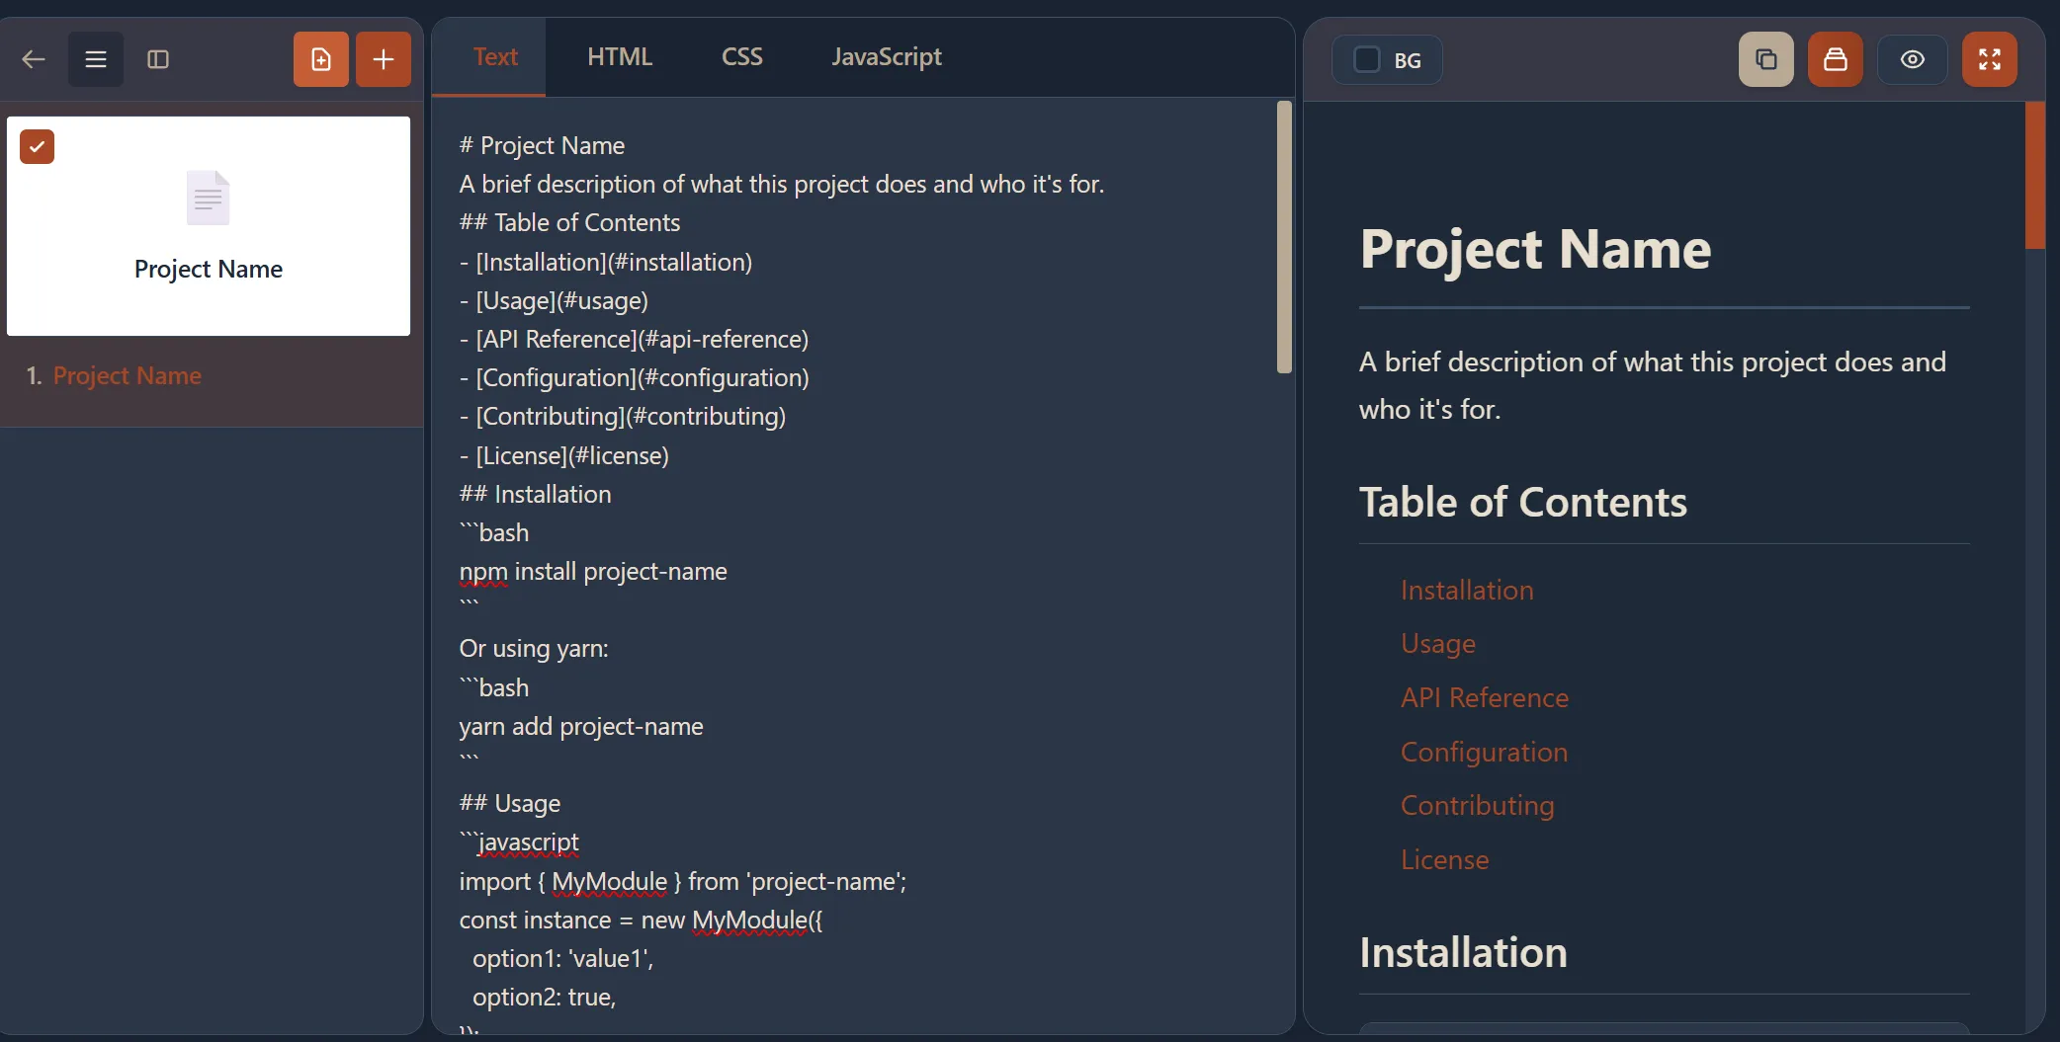Click 'const instance = new MyModule({' line
This screenshot has width=2060, height=1042.
(x=641, y=920)
